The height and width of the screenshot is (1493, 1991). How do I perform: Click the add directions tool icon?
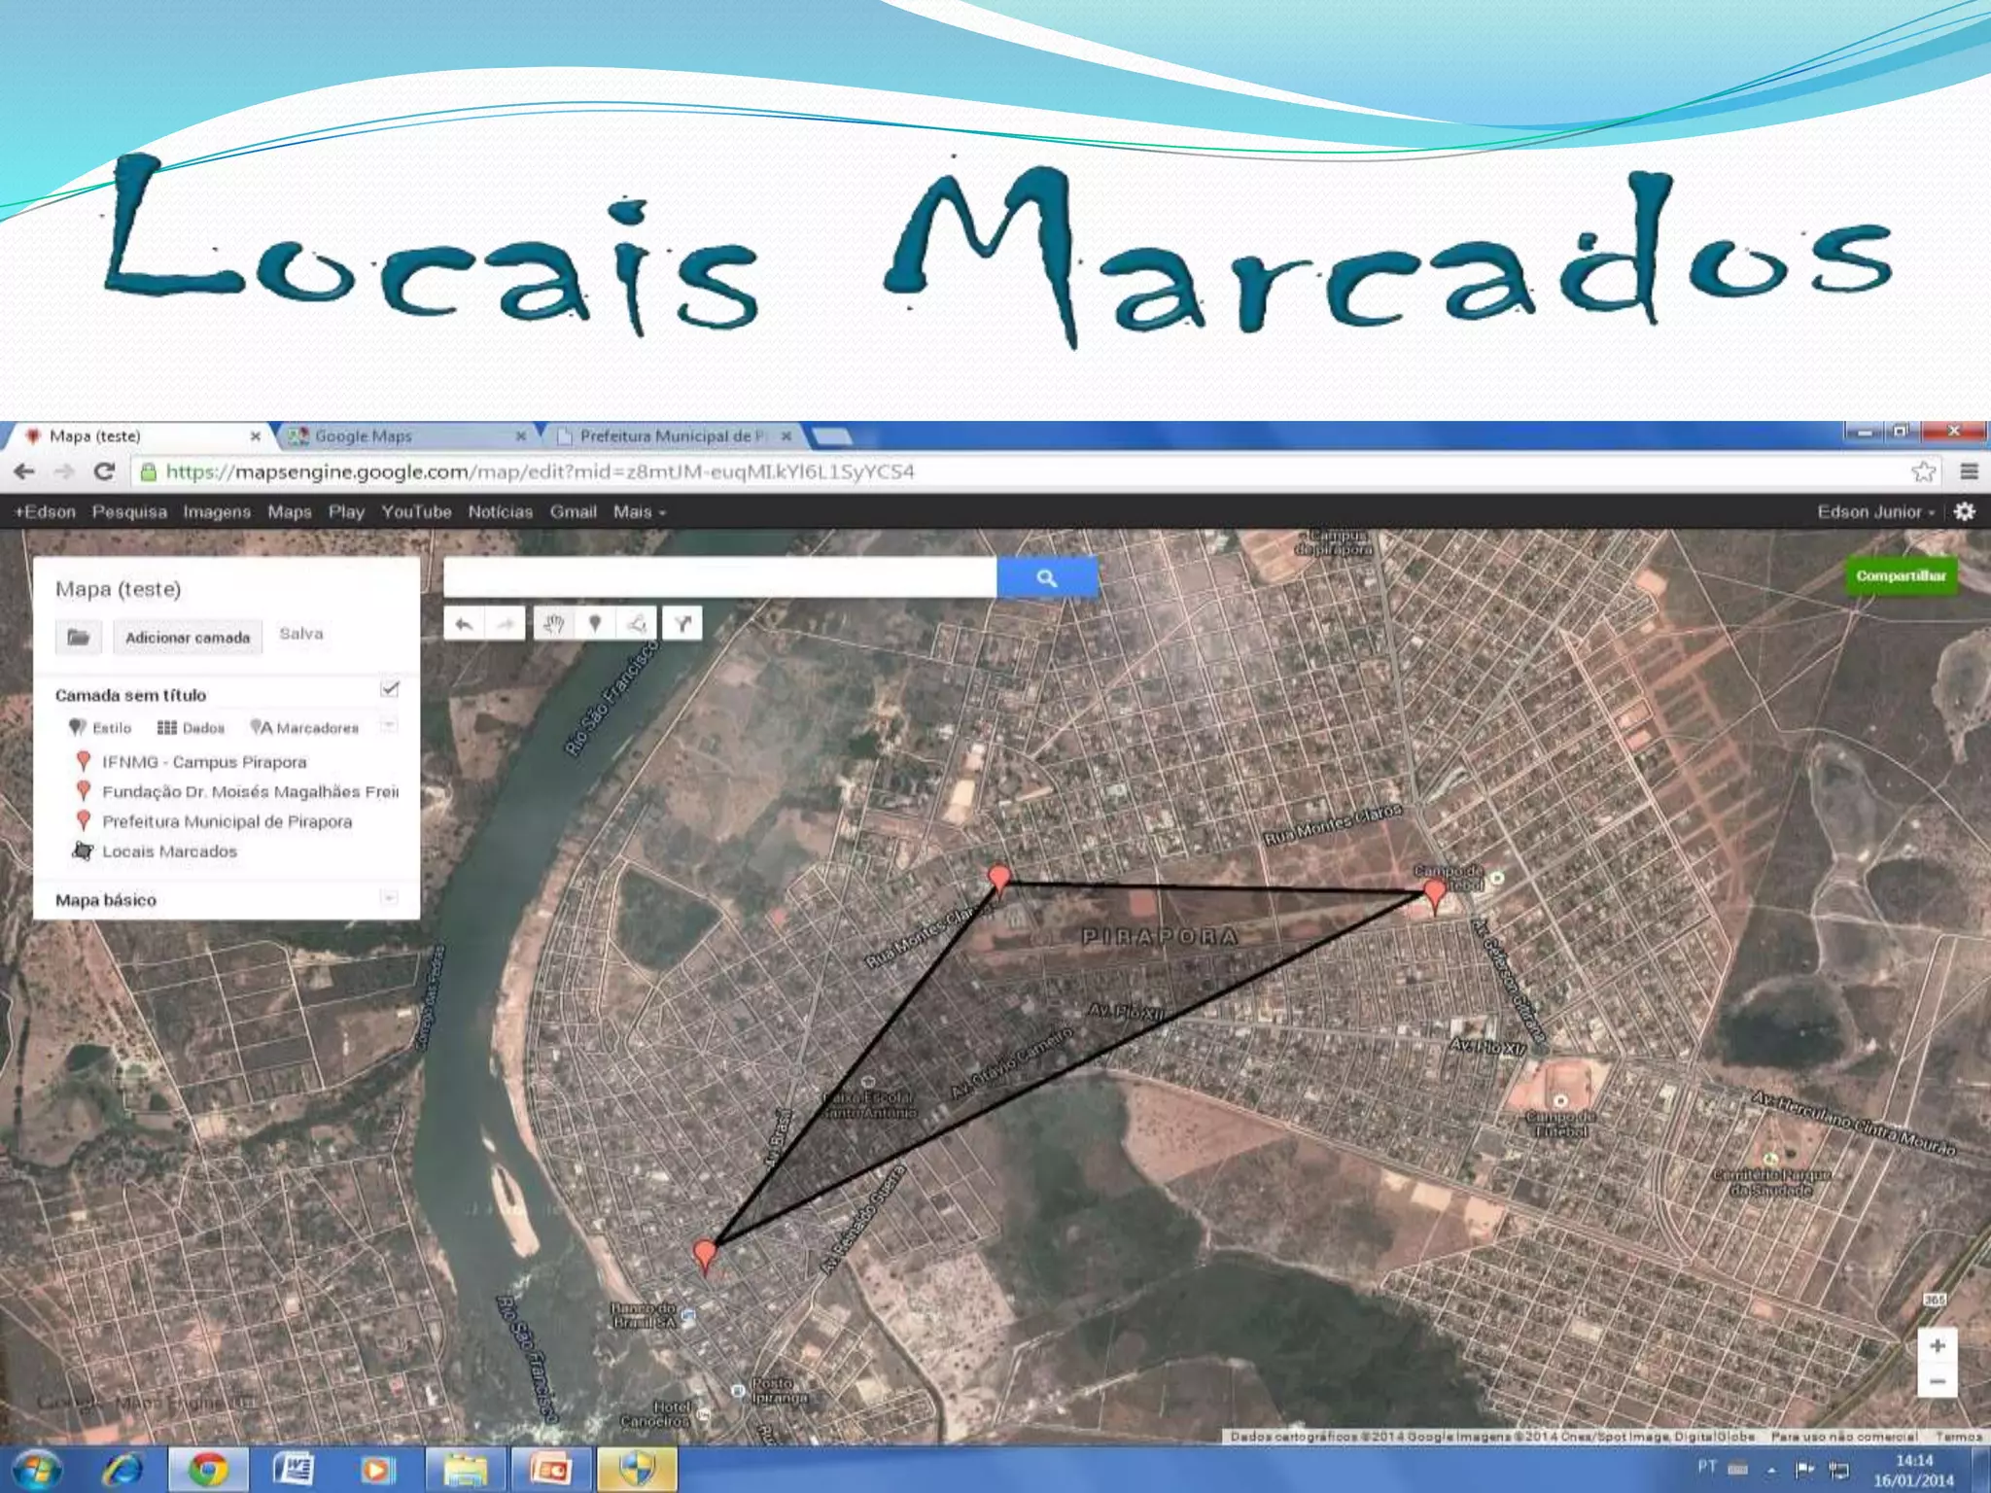click(x=682, y=624)
